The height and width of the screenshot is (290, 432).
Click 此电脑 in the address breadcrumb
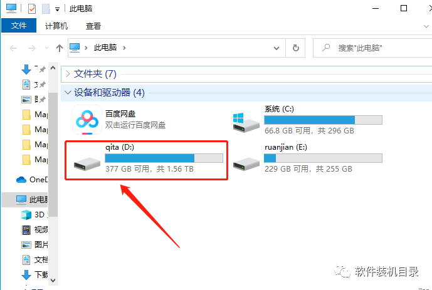coord(105,48)
